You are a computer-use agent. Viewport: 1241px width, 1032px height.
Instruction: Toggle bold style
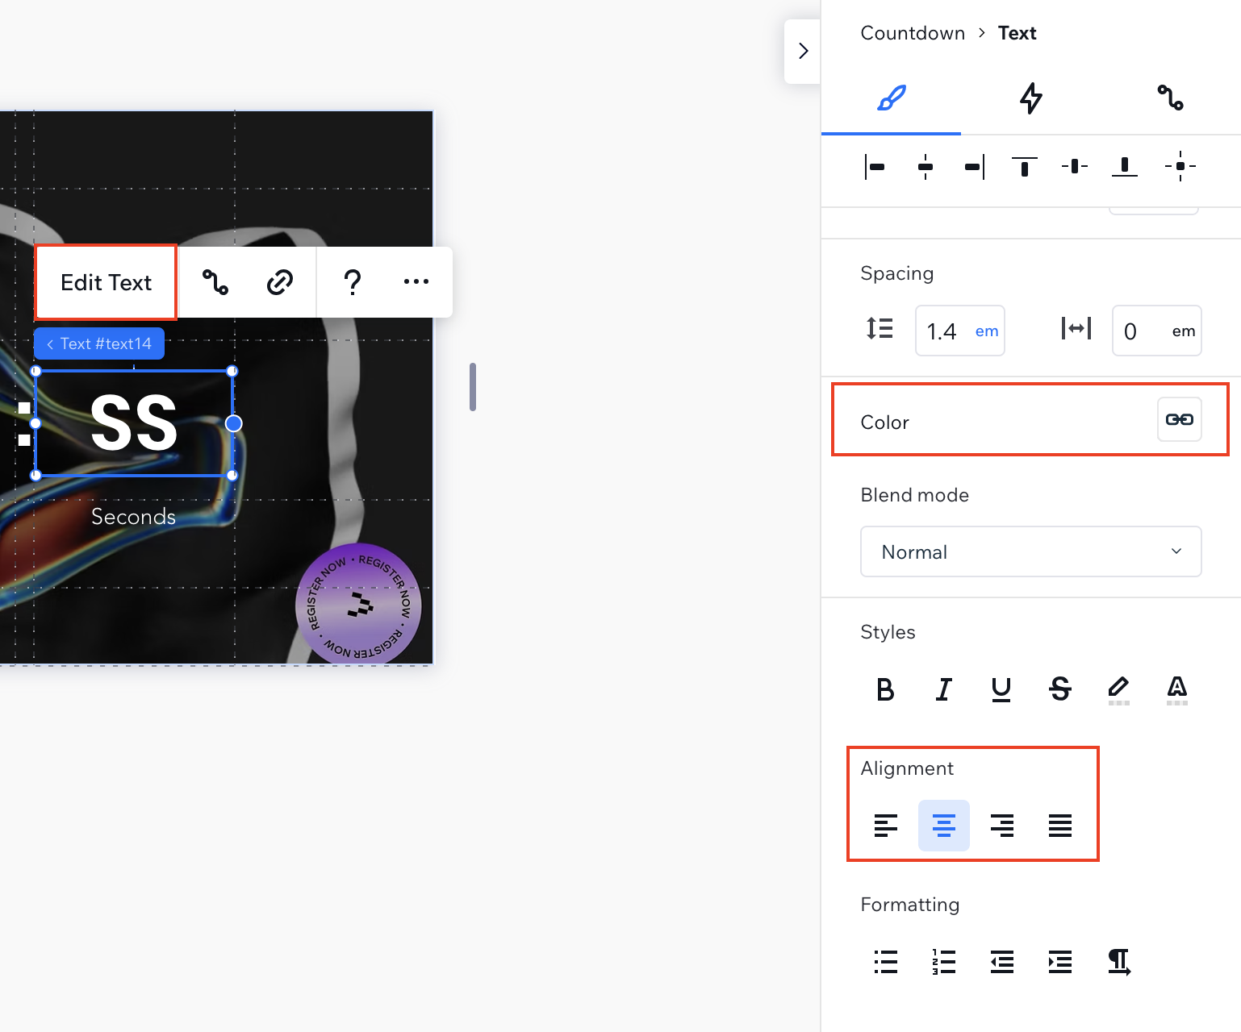885,689
